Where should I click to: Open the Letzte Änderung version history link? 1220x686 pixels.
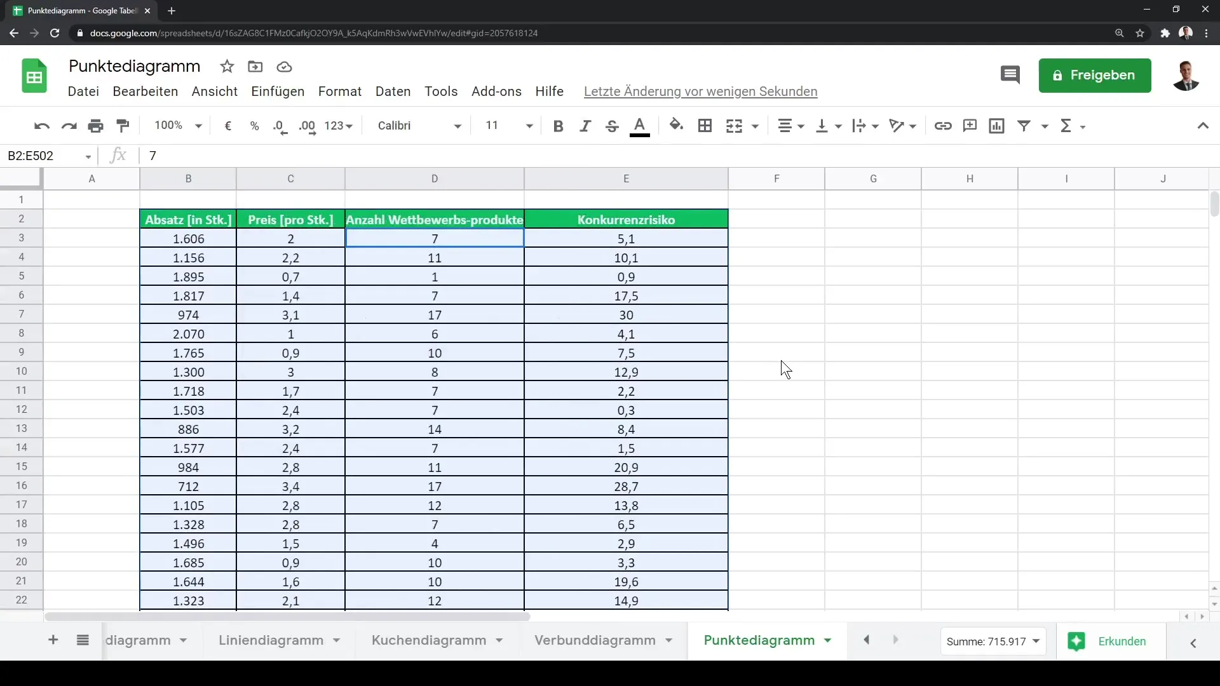700,91
